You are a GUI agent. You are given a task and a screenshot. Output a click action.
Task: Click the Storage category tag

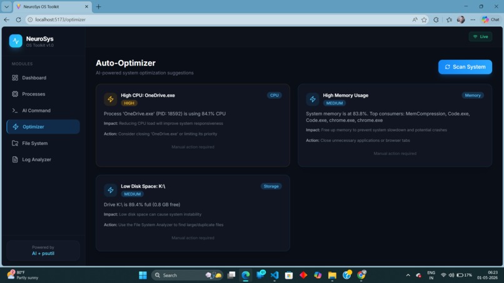(x=271, y=186)
